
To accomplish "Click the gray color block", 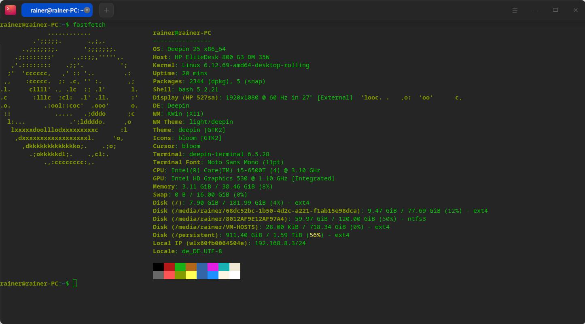I will [158, 275].
